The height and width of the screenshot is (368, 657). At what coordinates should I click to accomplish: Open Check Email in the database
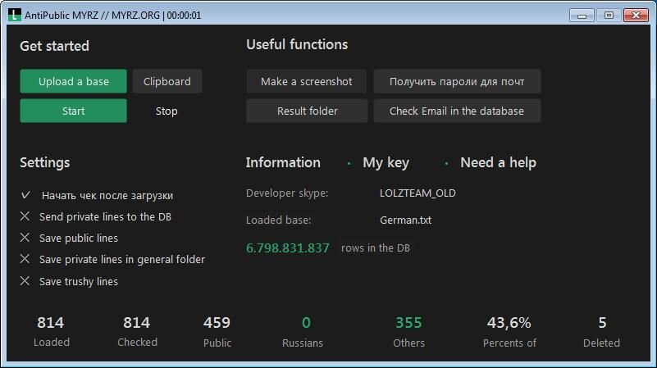coord(457,111)
